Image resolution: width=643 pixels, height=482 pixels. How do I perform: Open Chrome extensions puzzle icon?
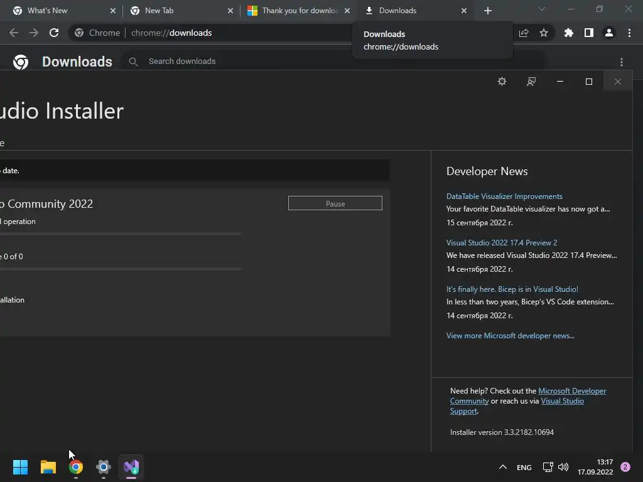tap(568, 33)
